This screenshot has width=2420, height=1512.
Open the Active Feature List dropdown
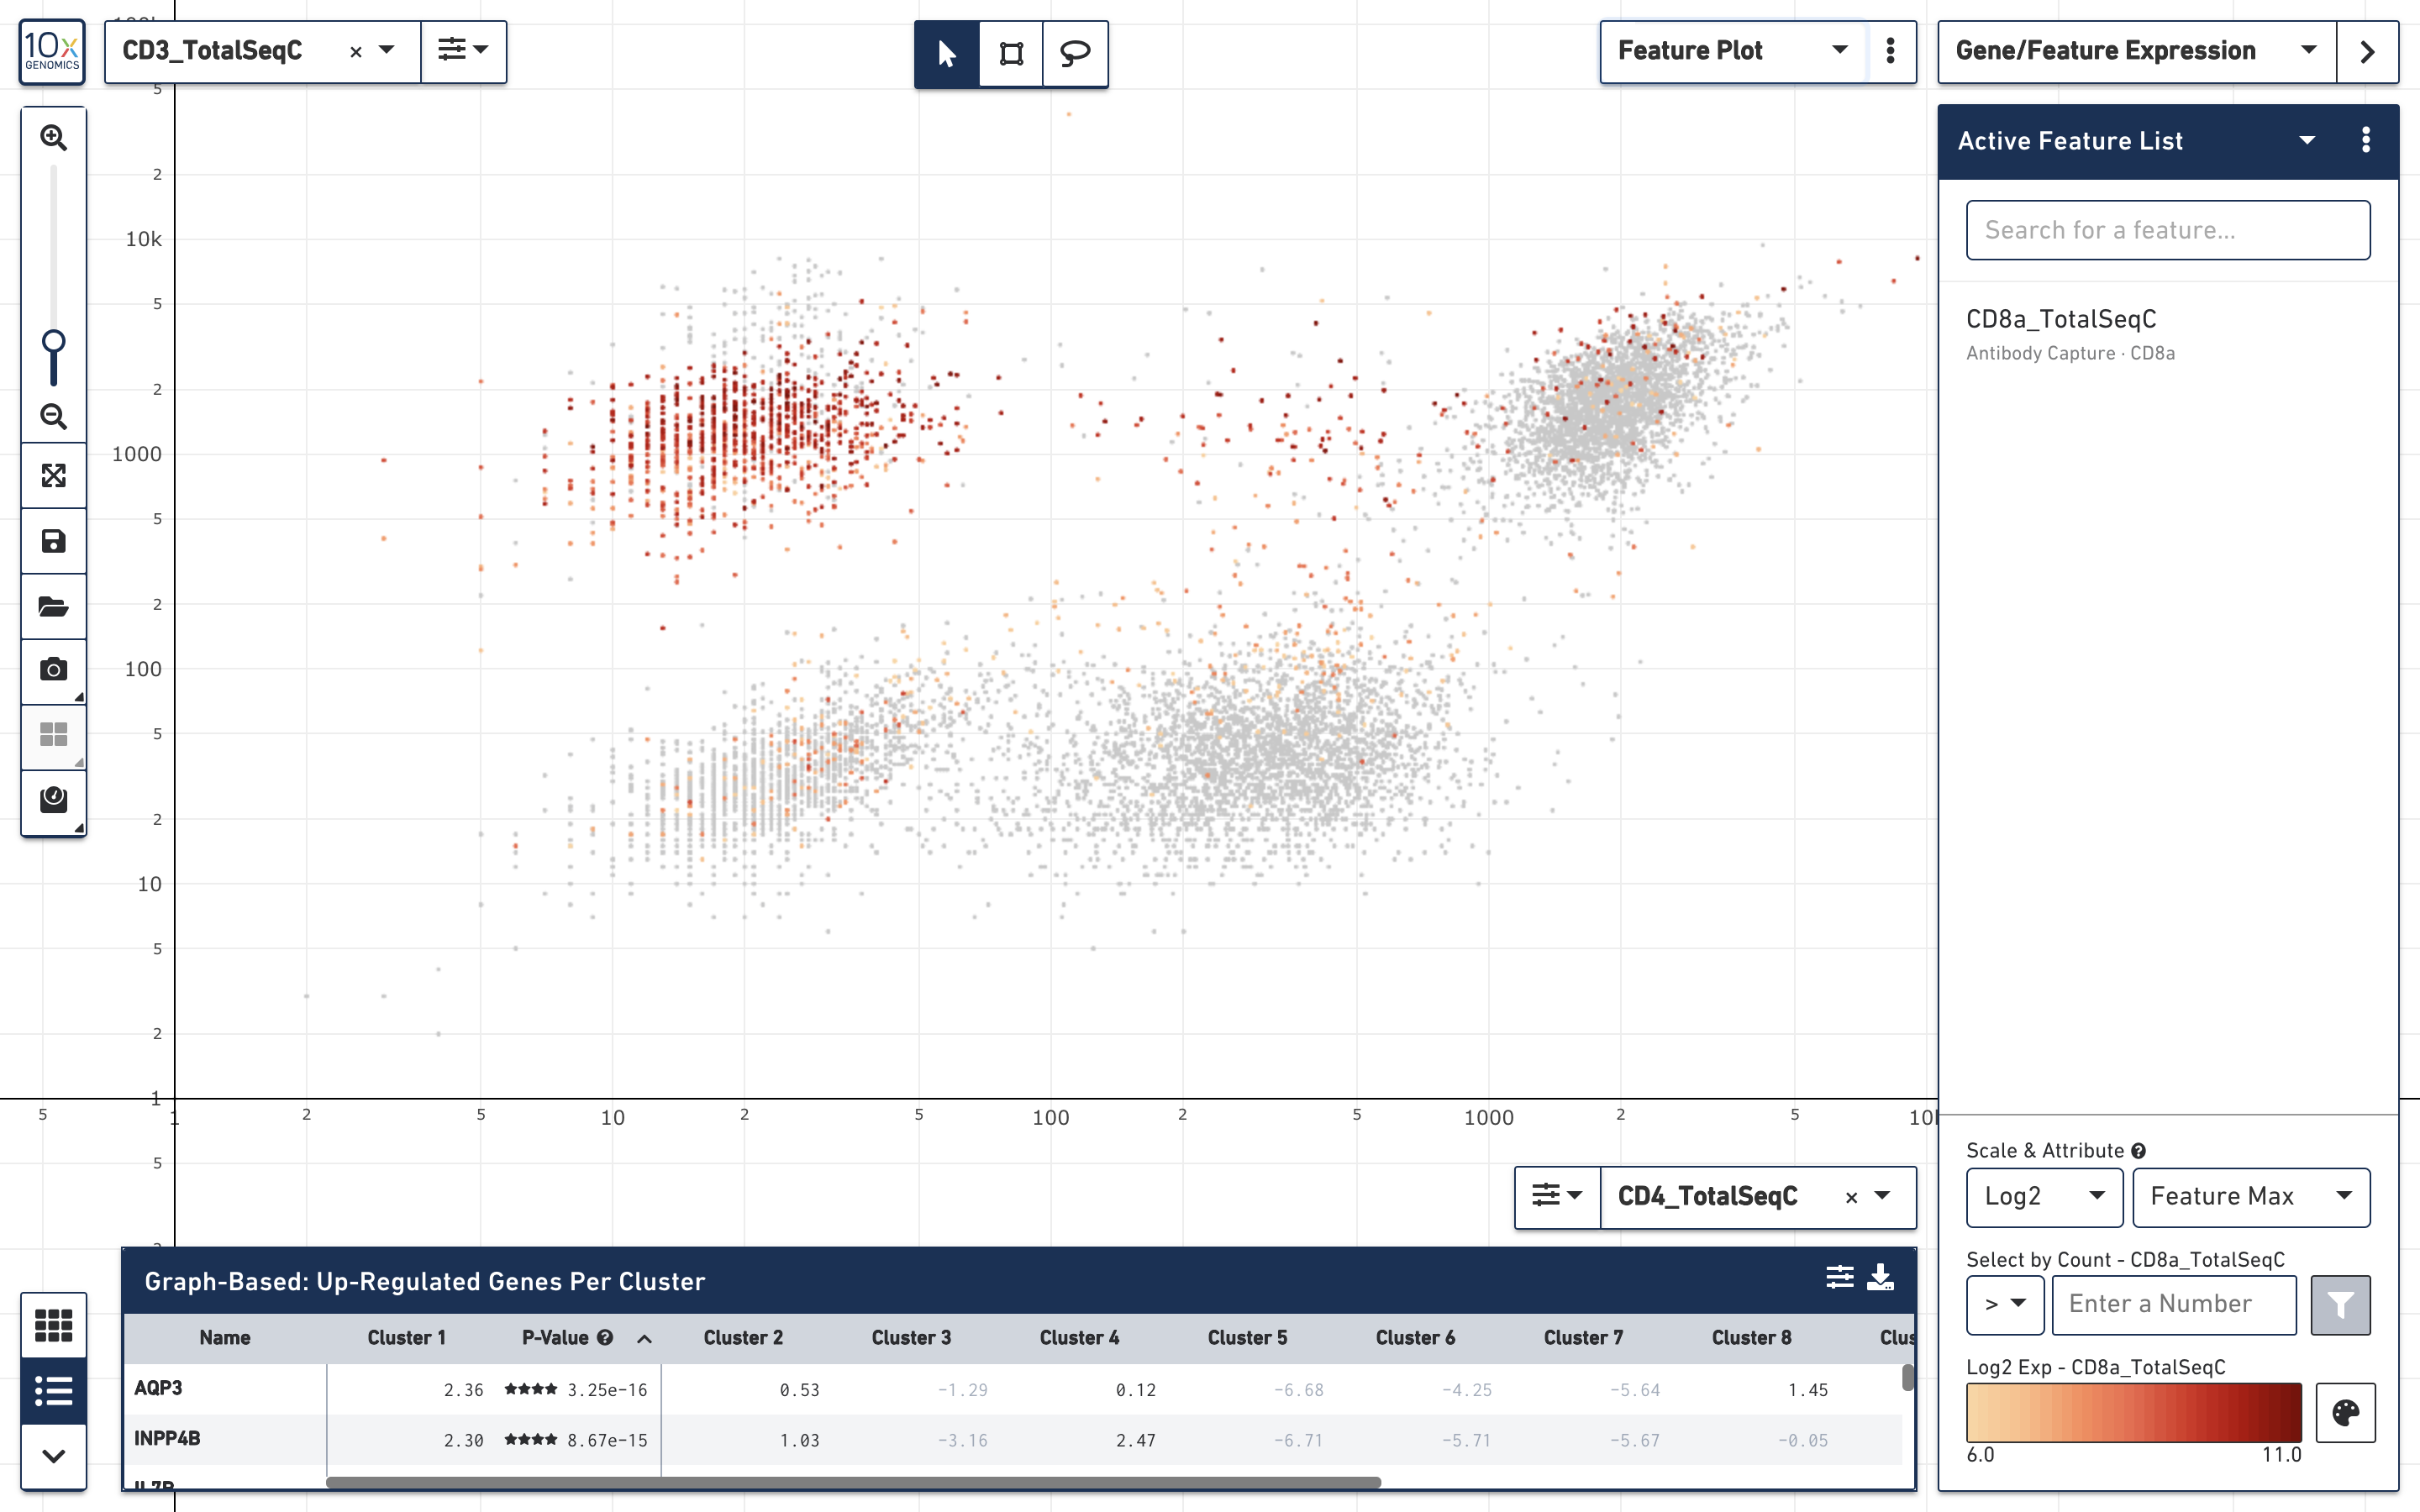click(2307, 141)
